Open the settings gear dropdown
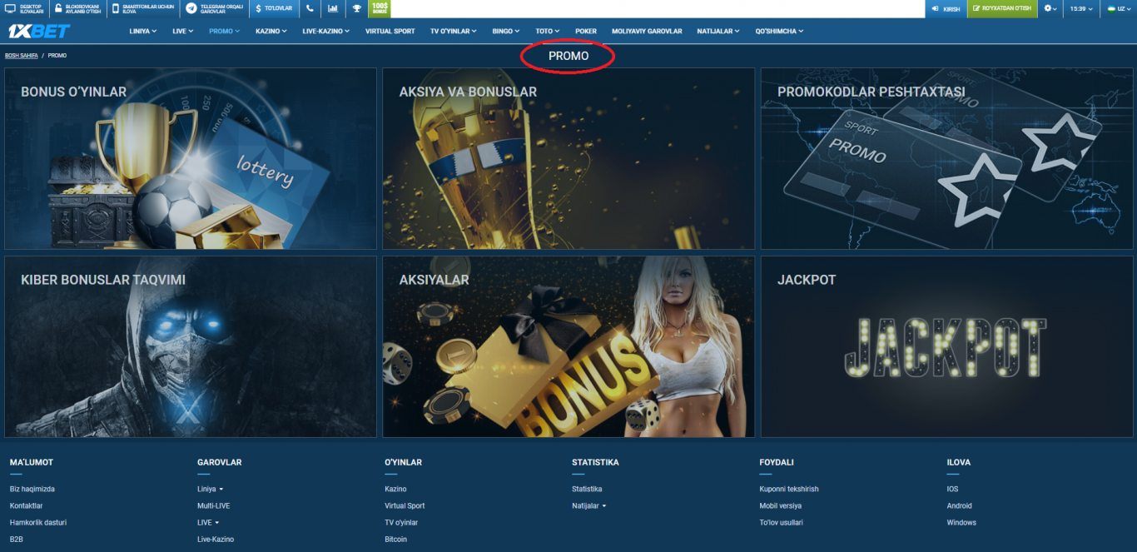Image resolution: width=1137 pixels, height=552 pixels. click(x=1050, y=9)
